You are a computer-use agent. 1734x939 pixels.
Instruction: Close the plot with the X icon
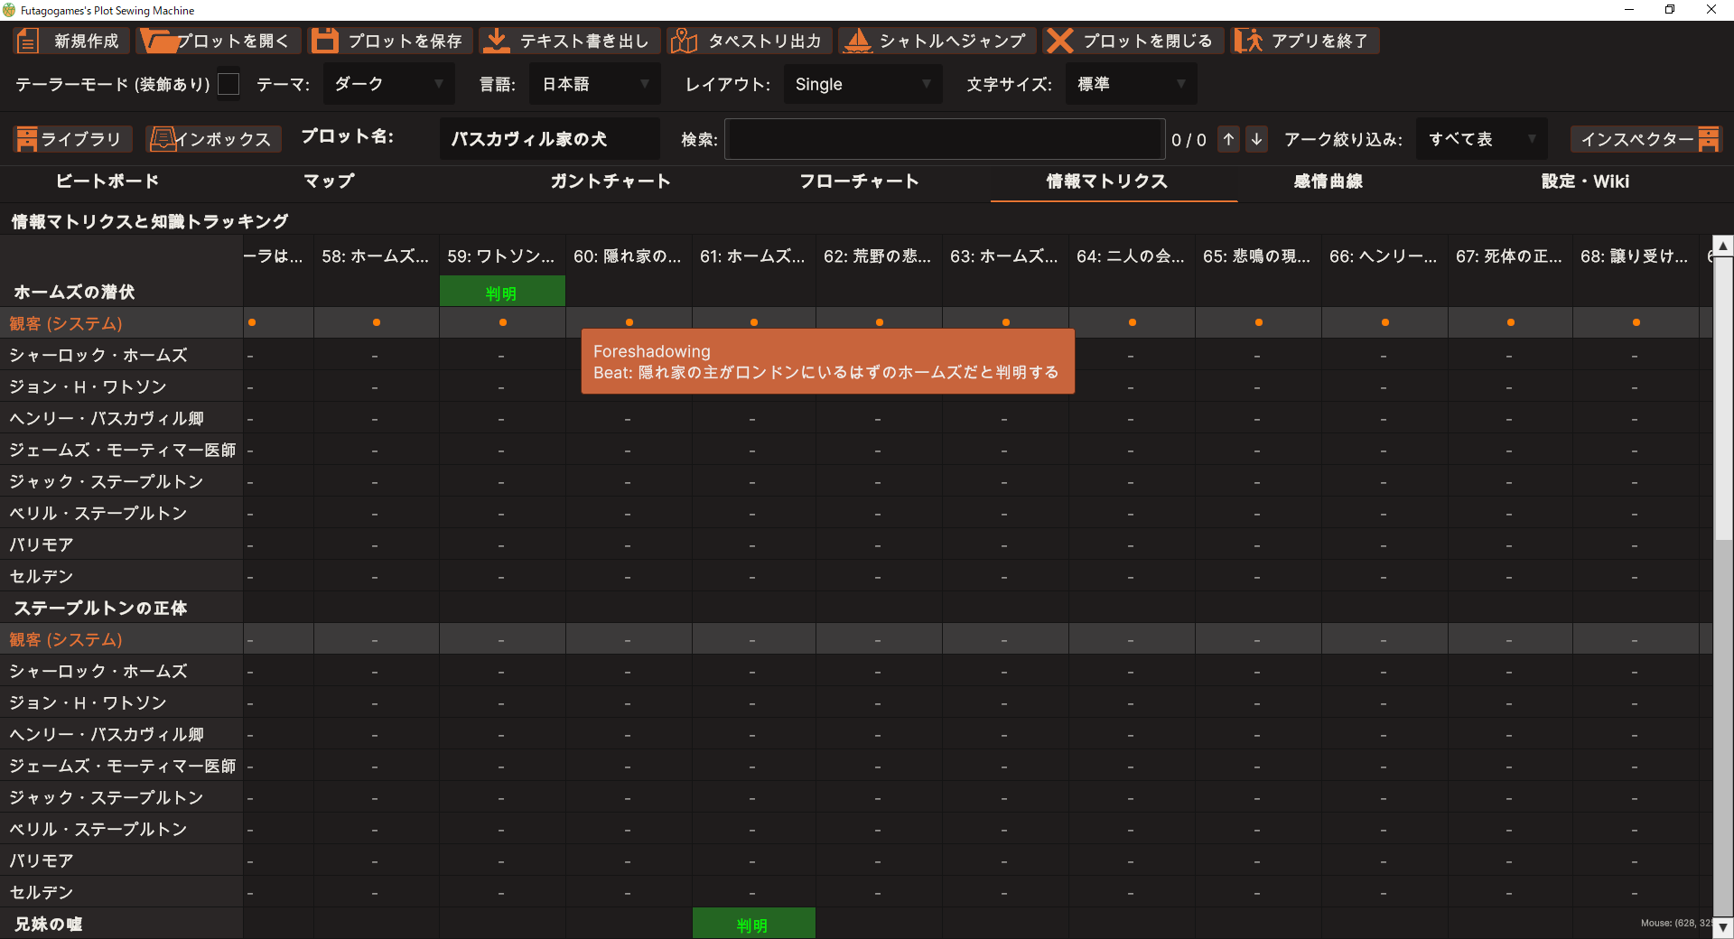(1060, 41)
